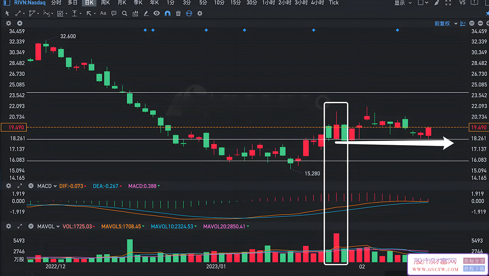
Task: Delete drawings with the trash icon
Action: click(x=178, y=13)
